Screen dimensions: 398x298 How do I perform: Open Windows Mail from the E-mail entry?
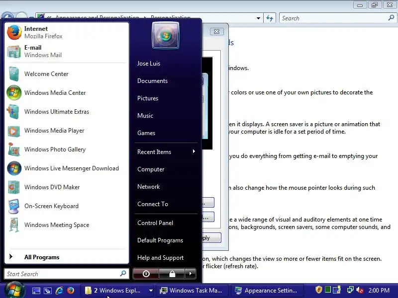click(x=67, y=51)
